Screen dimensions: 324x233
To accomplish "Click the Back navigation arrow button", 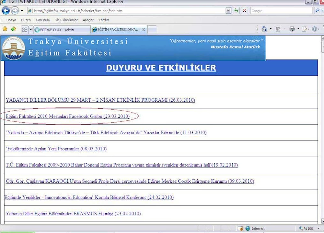I will 6,11.
